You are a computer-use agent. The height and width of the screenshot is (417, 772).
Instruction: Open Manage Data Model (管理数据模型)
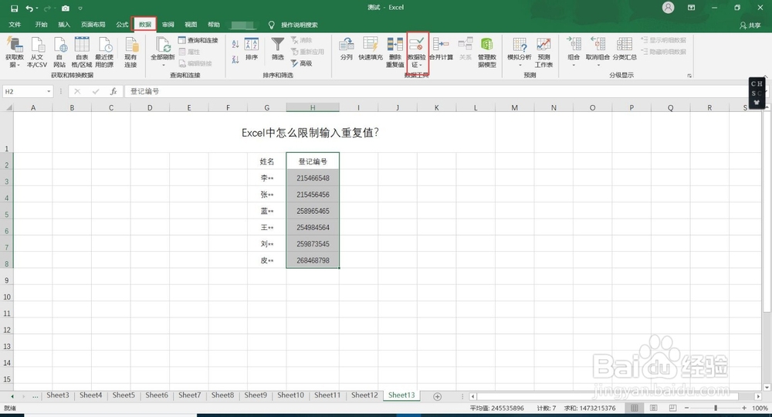[x=487, y=52]
